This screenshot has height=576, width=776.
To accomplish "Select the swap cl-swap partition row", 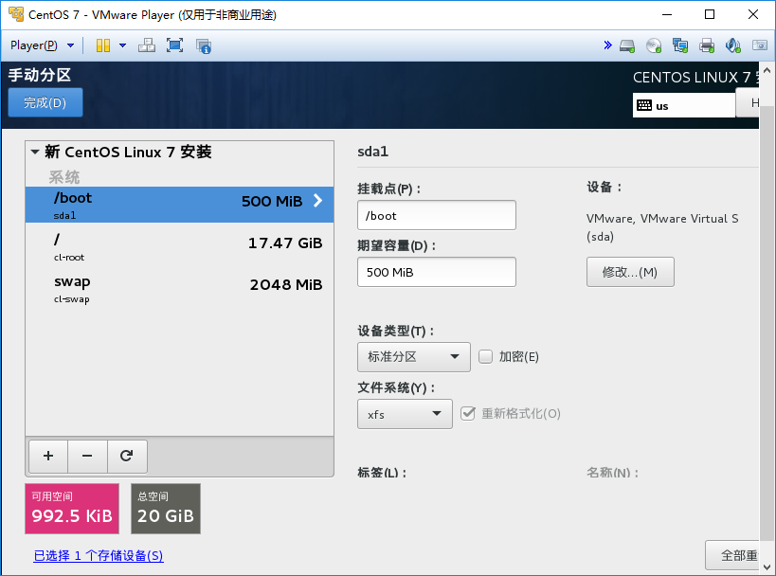I will coord(180,289).
